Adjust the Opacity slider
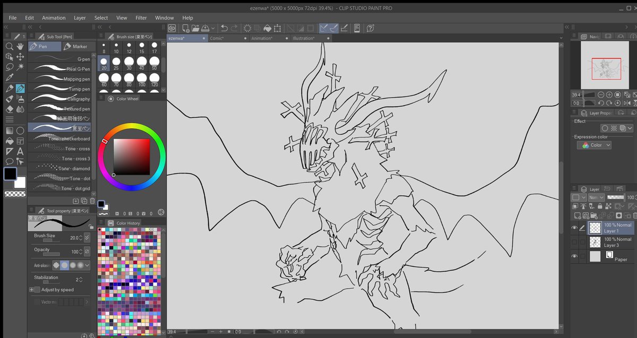 tap(51, 254)
